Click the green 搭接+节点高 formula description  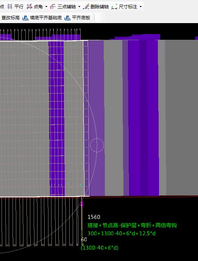pos(132,225)
